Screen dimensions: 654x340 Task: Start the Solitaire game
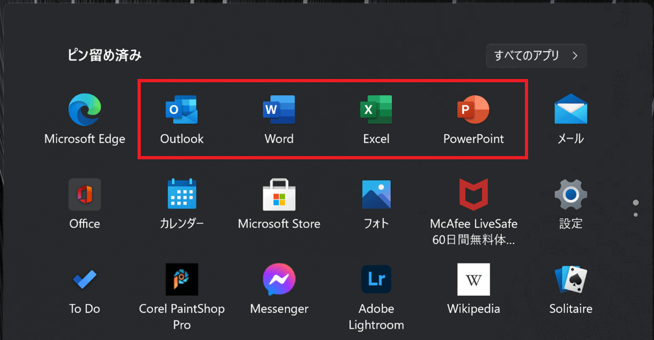[570, 279]
